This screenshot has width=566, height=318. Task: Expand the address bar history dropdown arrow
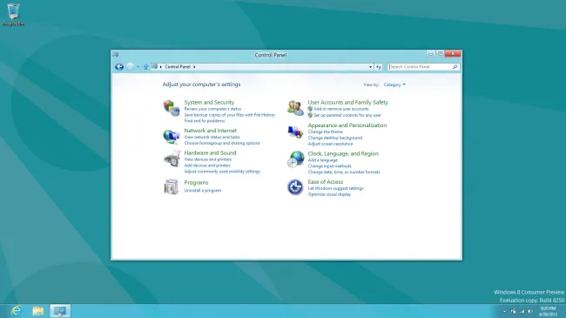click(x=370, y=67)
